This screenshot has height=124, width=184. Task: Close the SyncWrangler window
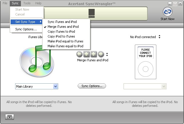click(x=180, y=4)
